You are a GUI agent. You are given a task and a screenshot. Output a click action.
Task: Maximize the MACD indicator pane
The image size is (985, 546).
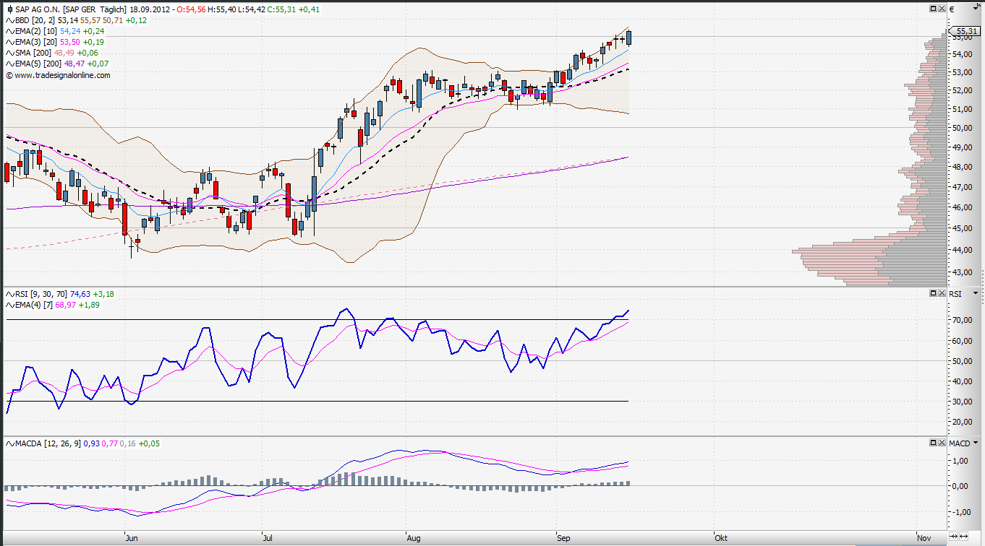click(x=934, y=442)
